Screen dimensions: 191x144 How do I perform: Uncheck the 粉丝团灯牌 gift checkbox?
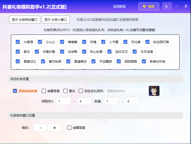147,42
